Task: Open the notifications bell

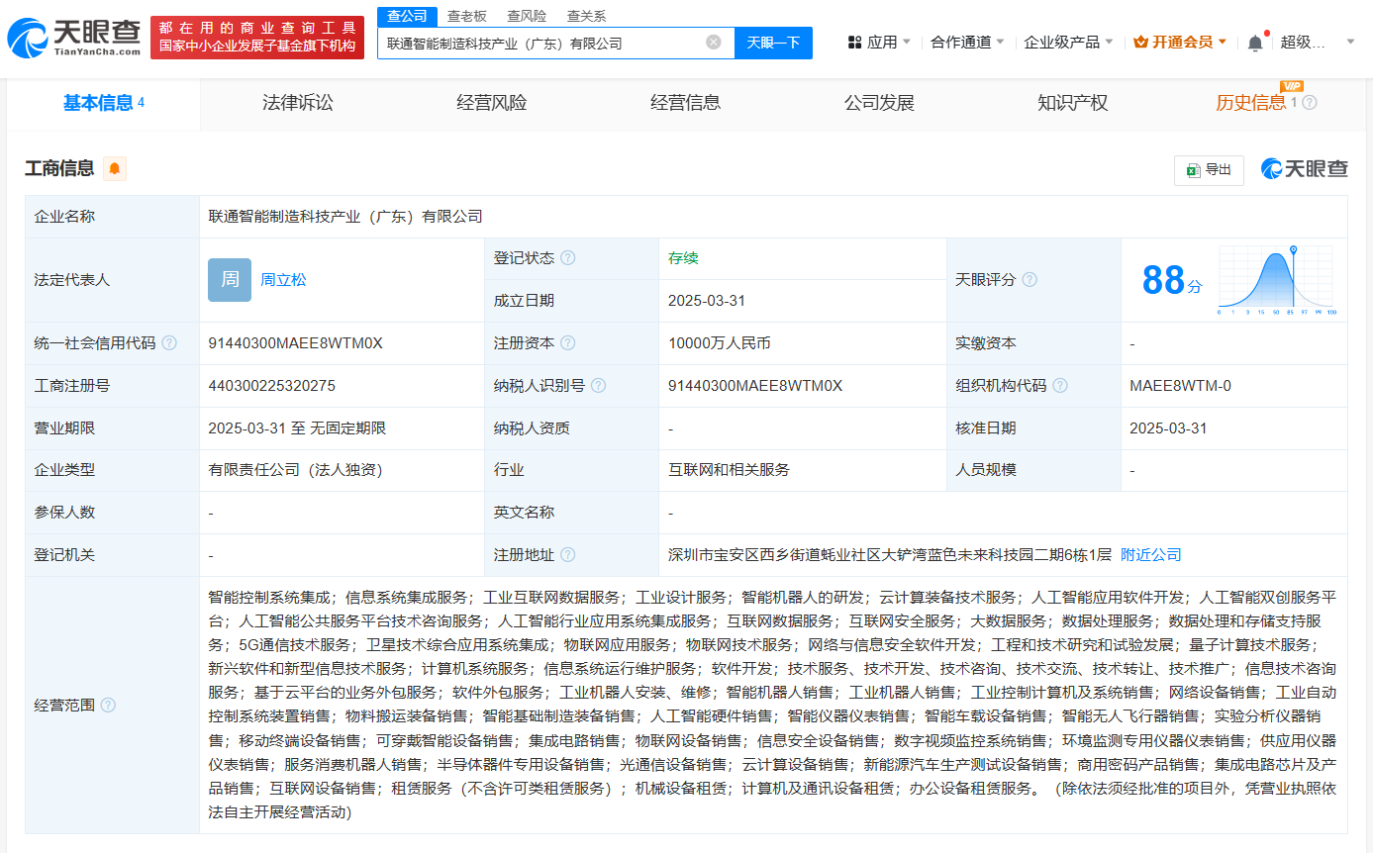Action: [1255, 43]
